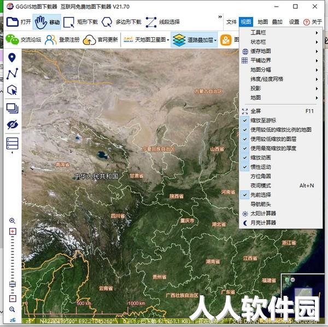
Task: Select the polygon cursor selection tool
Action: point(12,90)
